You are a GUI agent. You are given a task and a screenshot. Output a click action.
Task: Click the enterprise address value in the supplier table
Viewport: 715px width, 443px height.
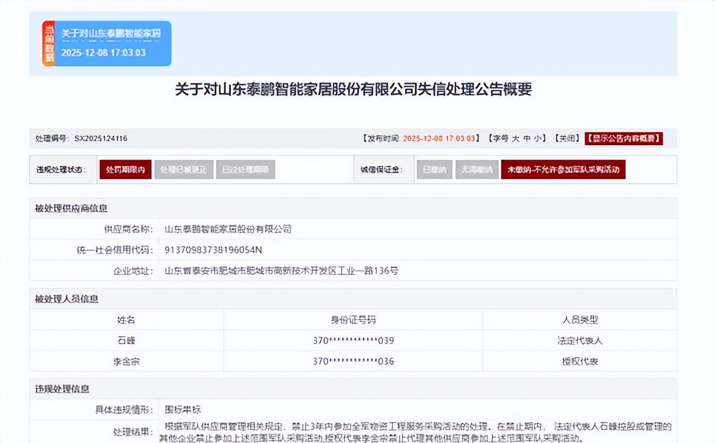tap(281, 271)
